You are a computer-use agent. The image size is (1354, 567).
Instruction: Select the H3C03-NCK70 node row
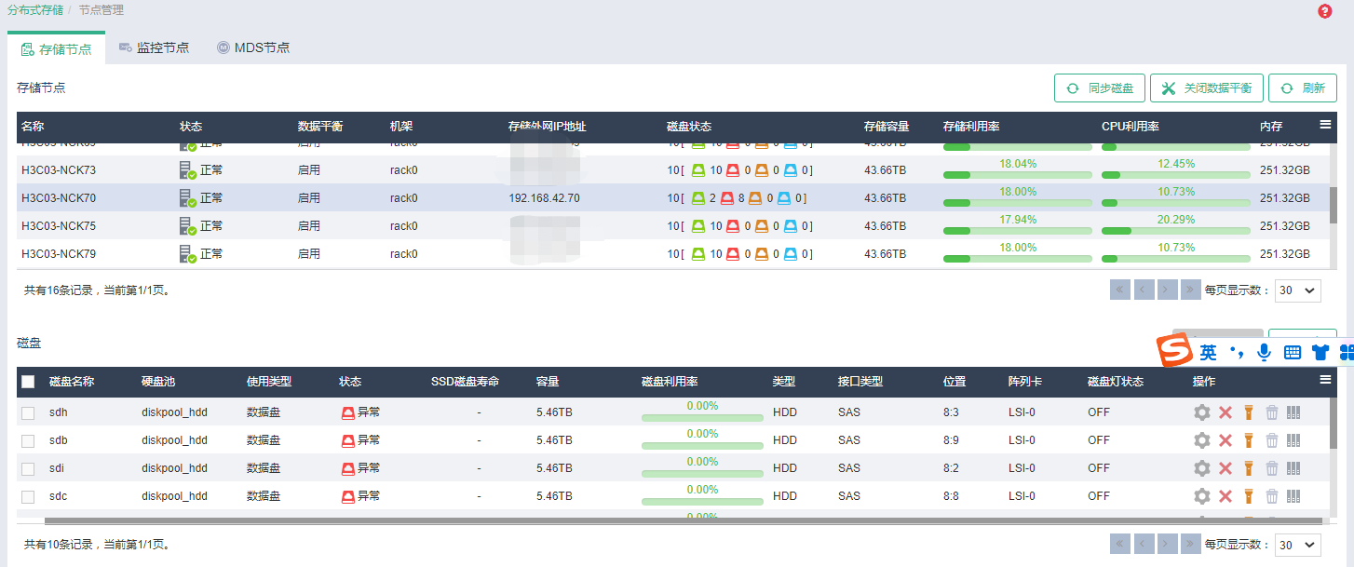(x=672, y=198)
